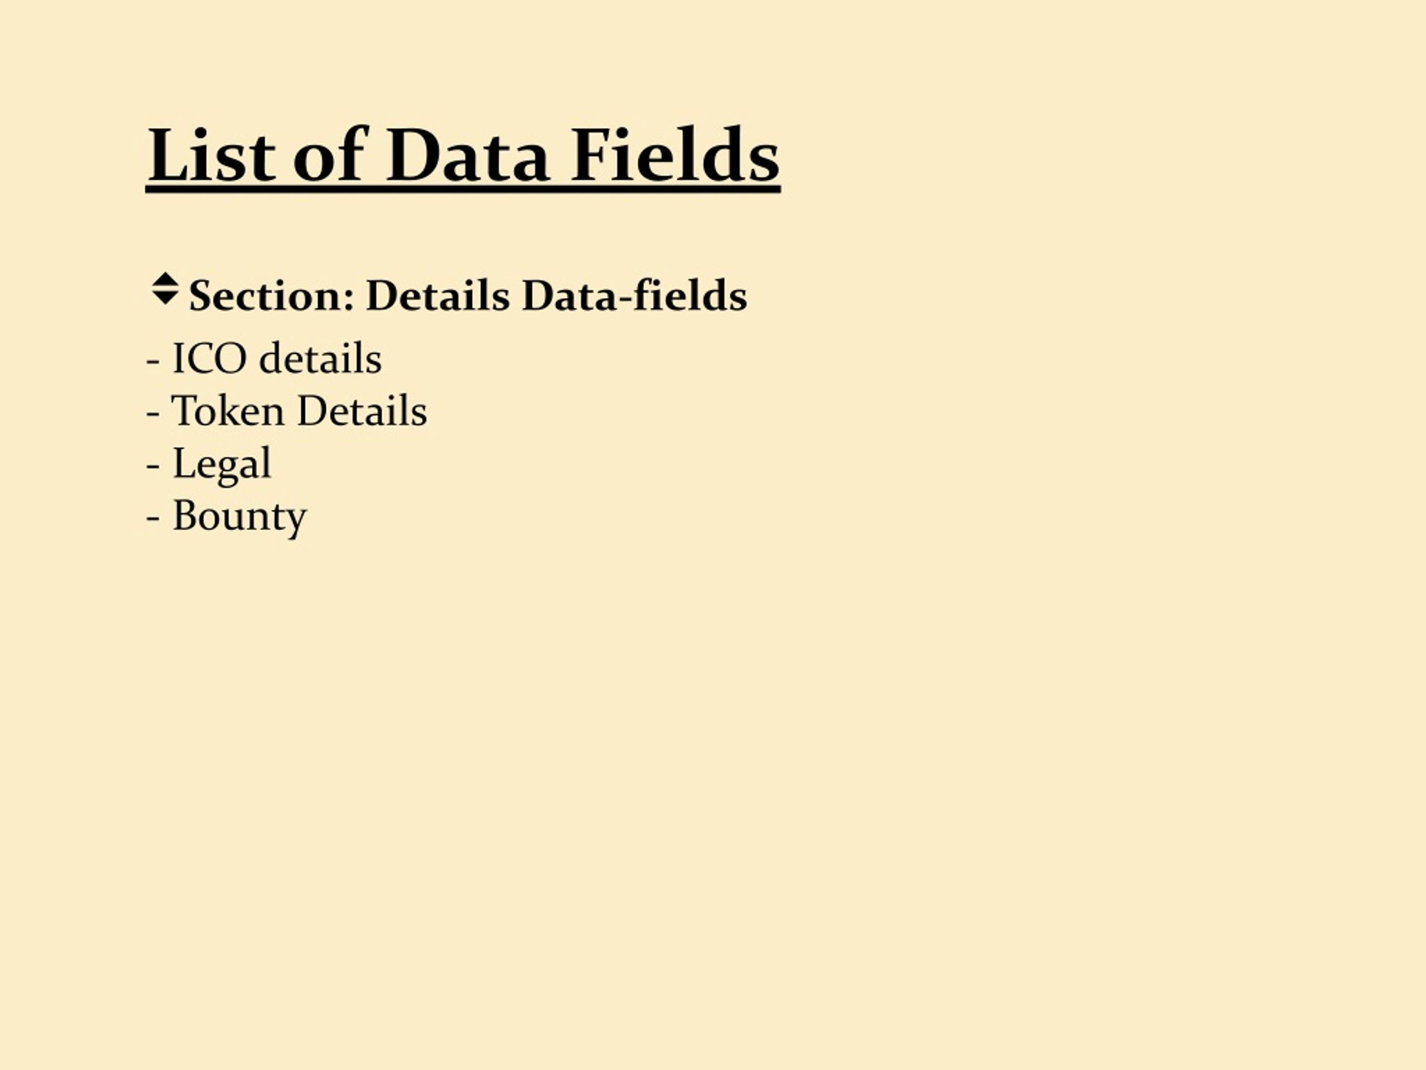Click the word "List" in the title
Screen dimensions: 1426x1070
[212, 155]
